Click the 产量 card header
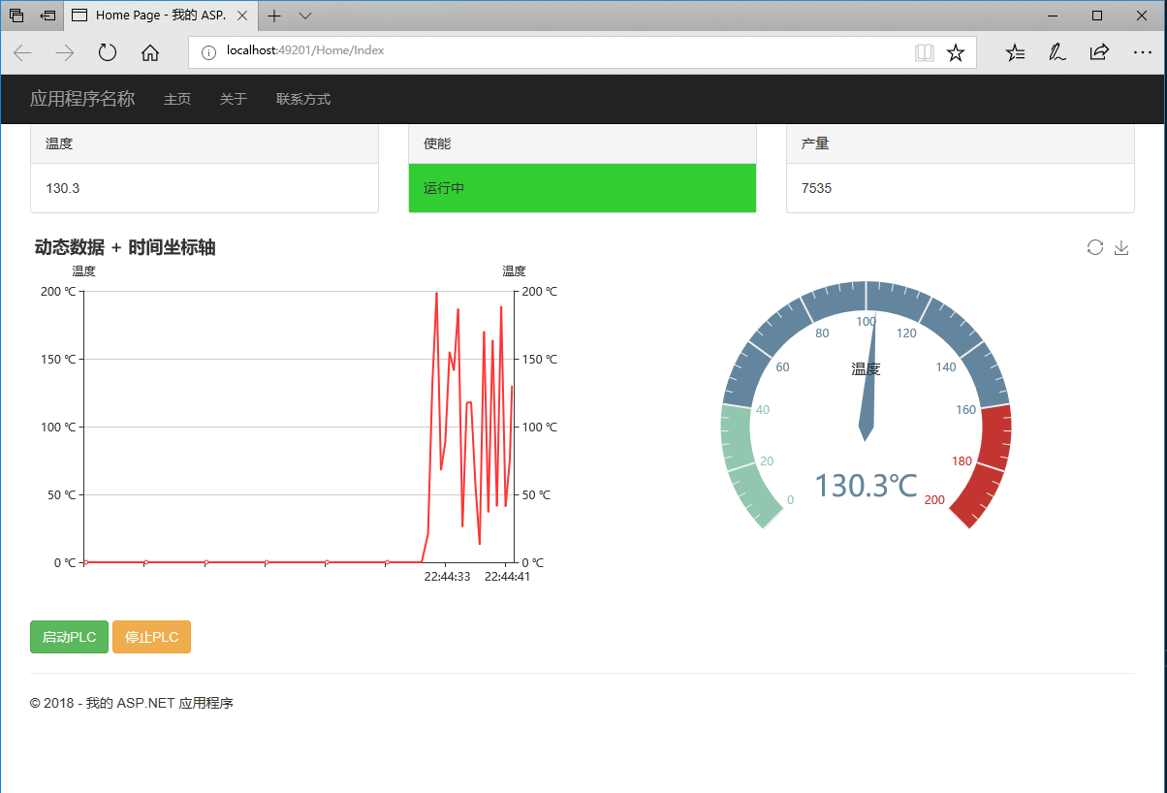Viewport: 1167px width, 793px height. click(961, 143)
